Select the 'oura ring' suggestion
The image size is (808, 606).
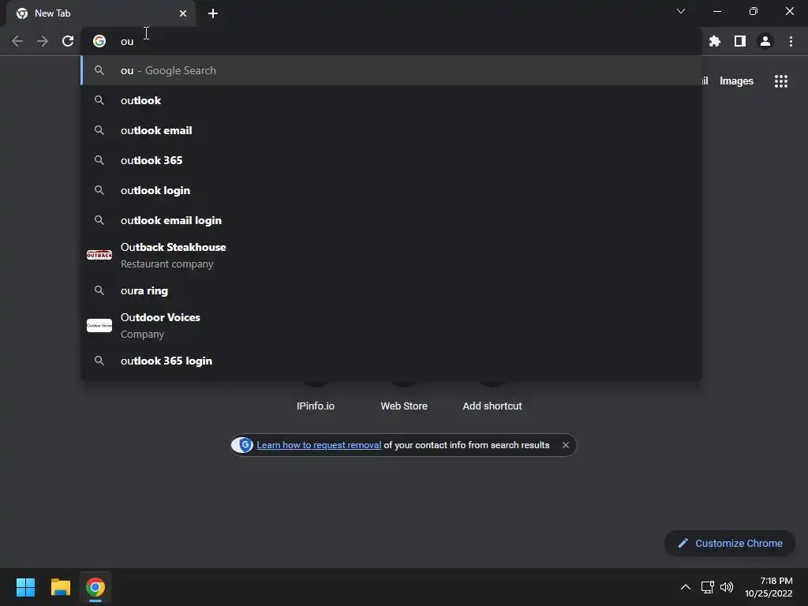(391, 290)
